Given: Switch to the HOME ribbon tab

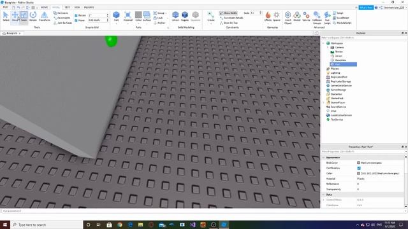Looking at the screenshot, I should point(44,7).
